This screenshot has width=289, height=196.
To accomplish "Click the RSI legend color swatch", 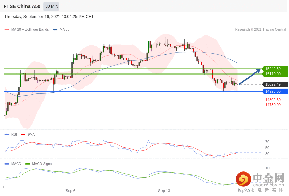I will [x=7, y=135].
